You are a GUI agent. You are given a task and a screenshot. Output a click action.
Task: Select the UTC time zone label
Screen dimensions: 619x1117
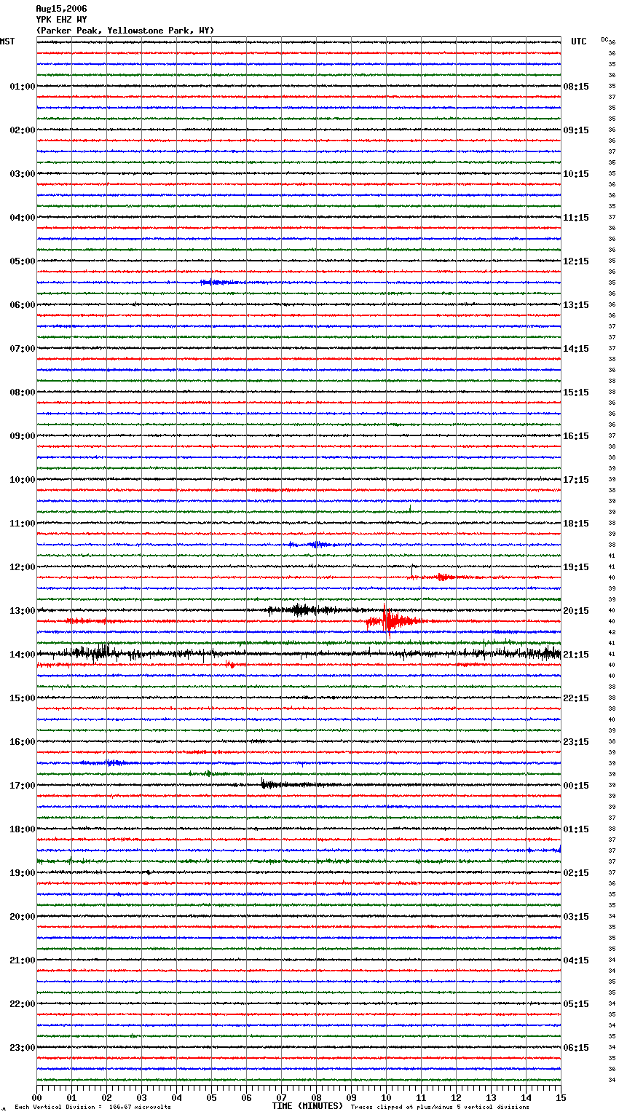578,42
